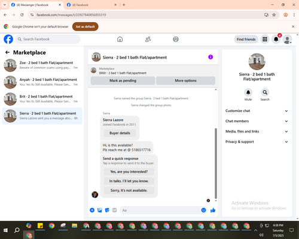Open Windows taskbar search

click(x=17, y=230)
